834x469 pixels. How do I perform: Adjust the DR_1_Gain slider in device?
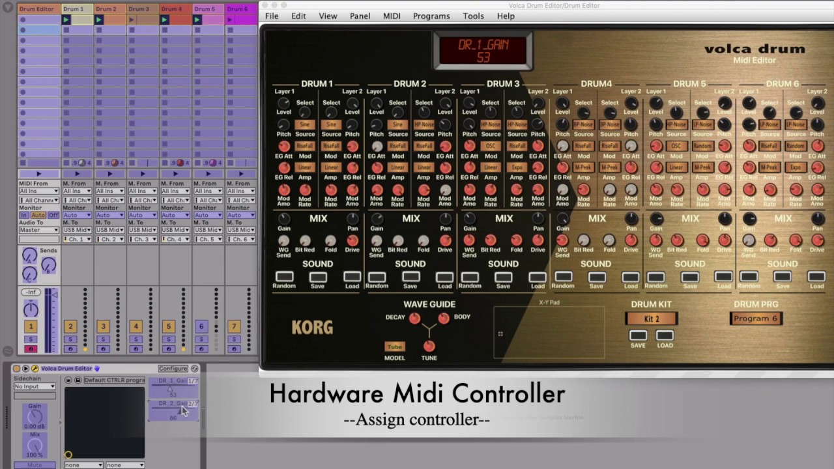click(x=173, y=389)
